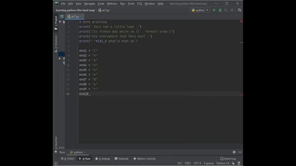This screenshot has width=296, height=166.
Task: Click the red error stripe mark on scrollbar
Action: tap(241, 95)
